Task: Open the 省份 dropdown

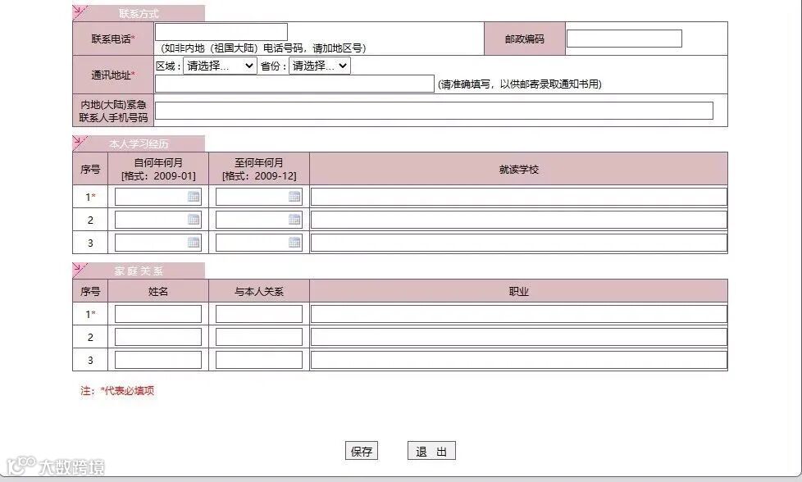Action: 320,66
